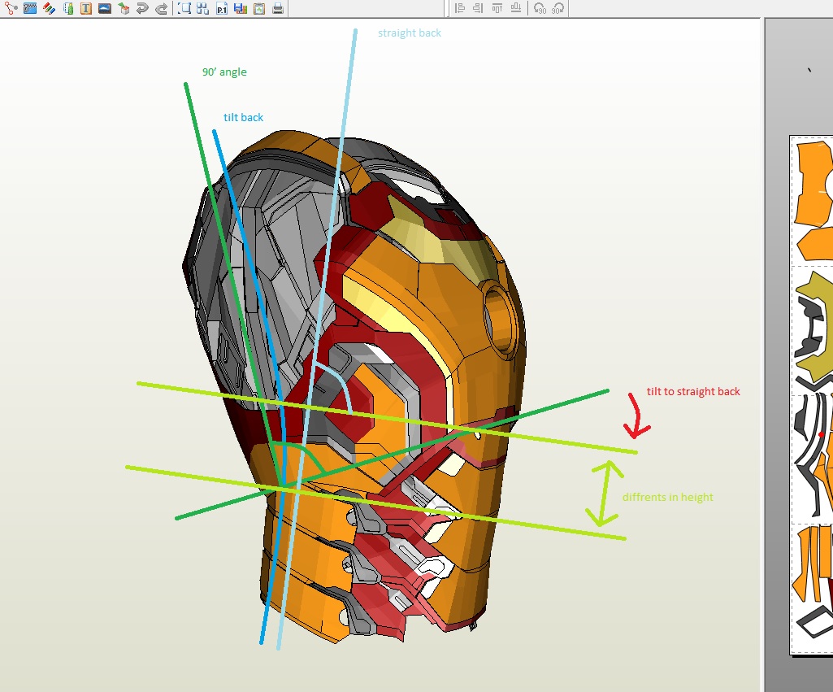This screenshot has height=692, width=833.
Task: Click the clipboard paste icon
Action: pos(258,8)
